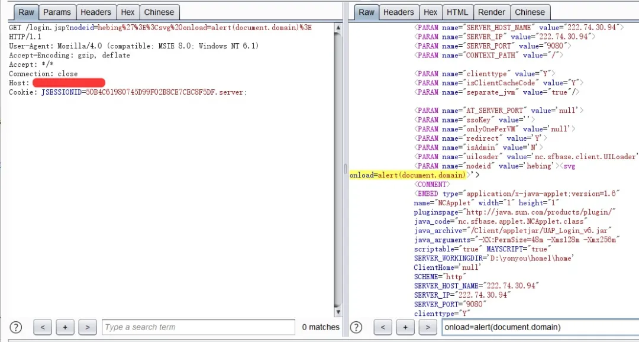Show the request Hex tab
This screenshot has height=342, width=639.
pos(127,12)
